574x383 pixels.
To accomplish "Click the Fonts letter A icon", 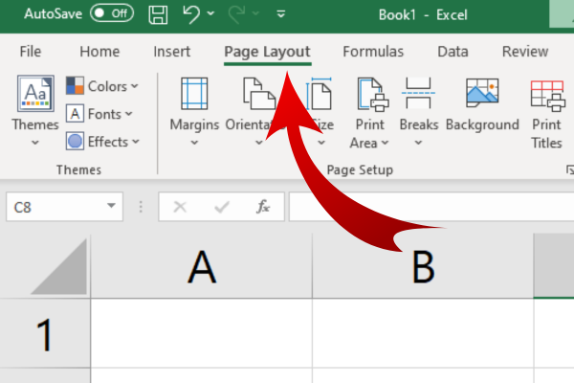I will pos(75,113).
